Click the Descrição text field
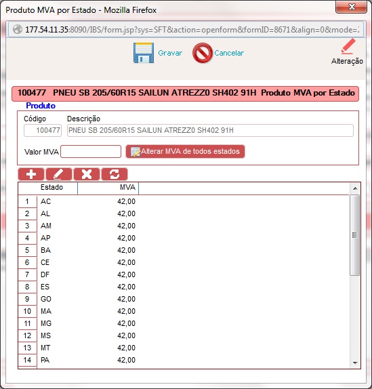This screenshot has height=389, width=372. click(210, 131)
